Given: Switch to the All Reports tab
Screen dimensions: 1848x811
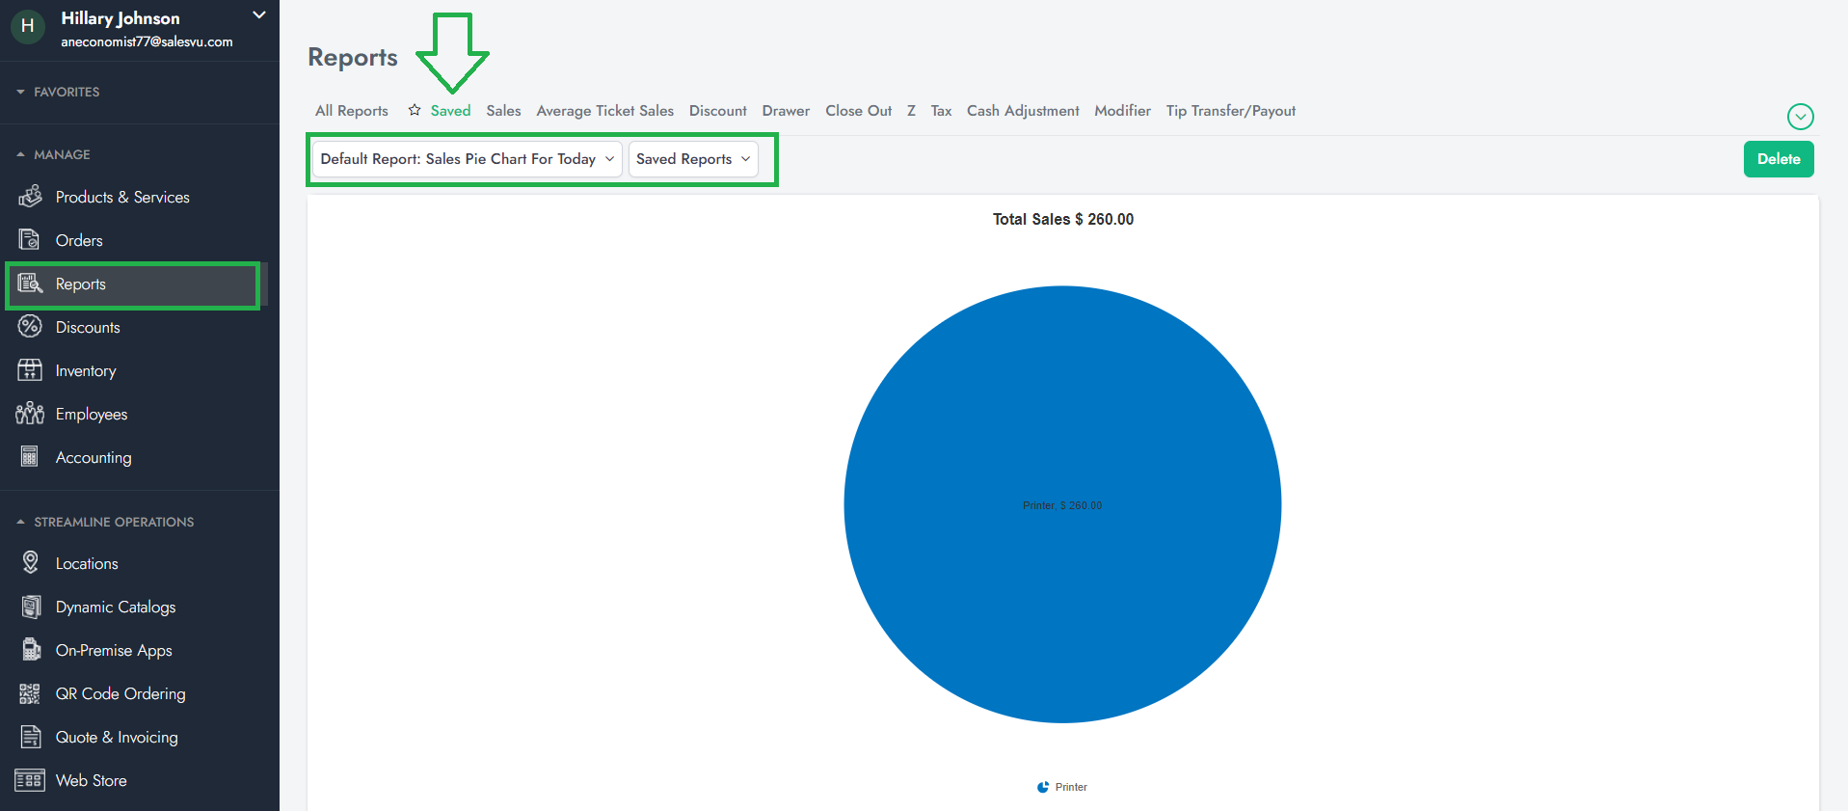Looking at the screenshot, I should click(351, 111).
